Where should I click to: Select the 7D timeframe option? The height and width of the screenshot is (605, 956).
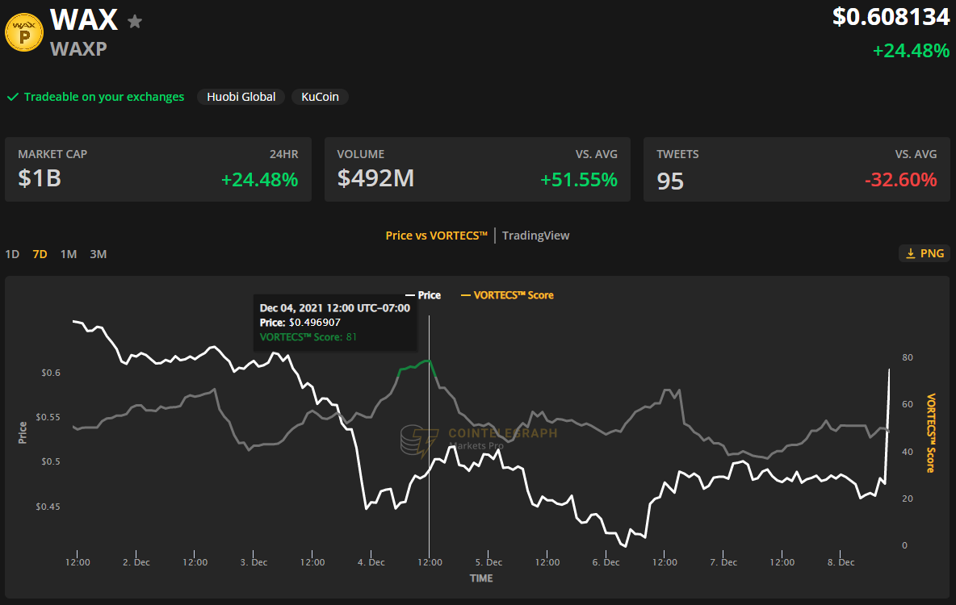[x=39, y=253]
